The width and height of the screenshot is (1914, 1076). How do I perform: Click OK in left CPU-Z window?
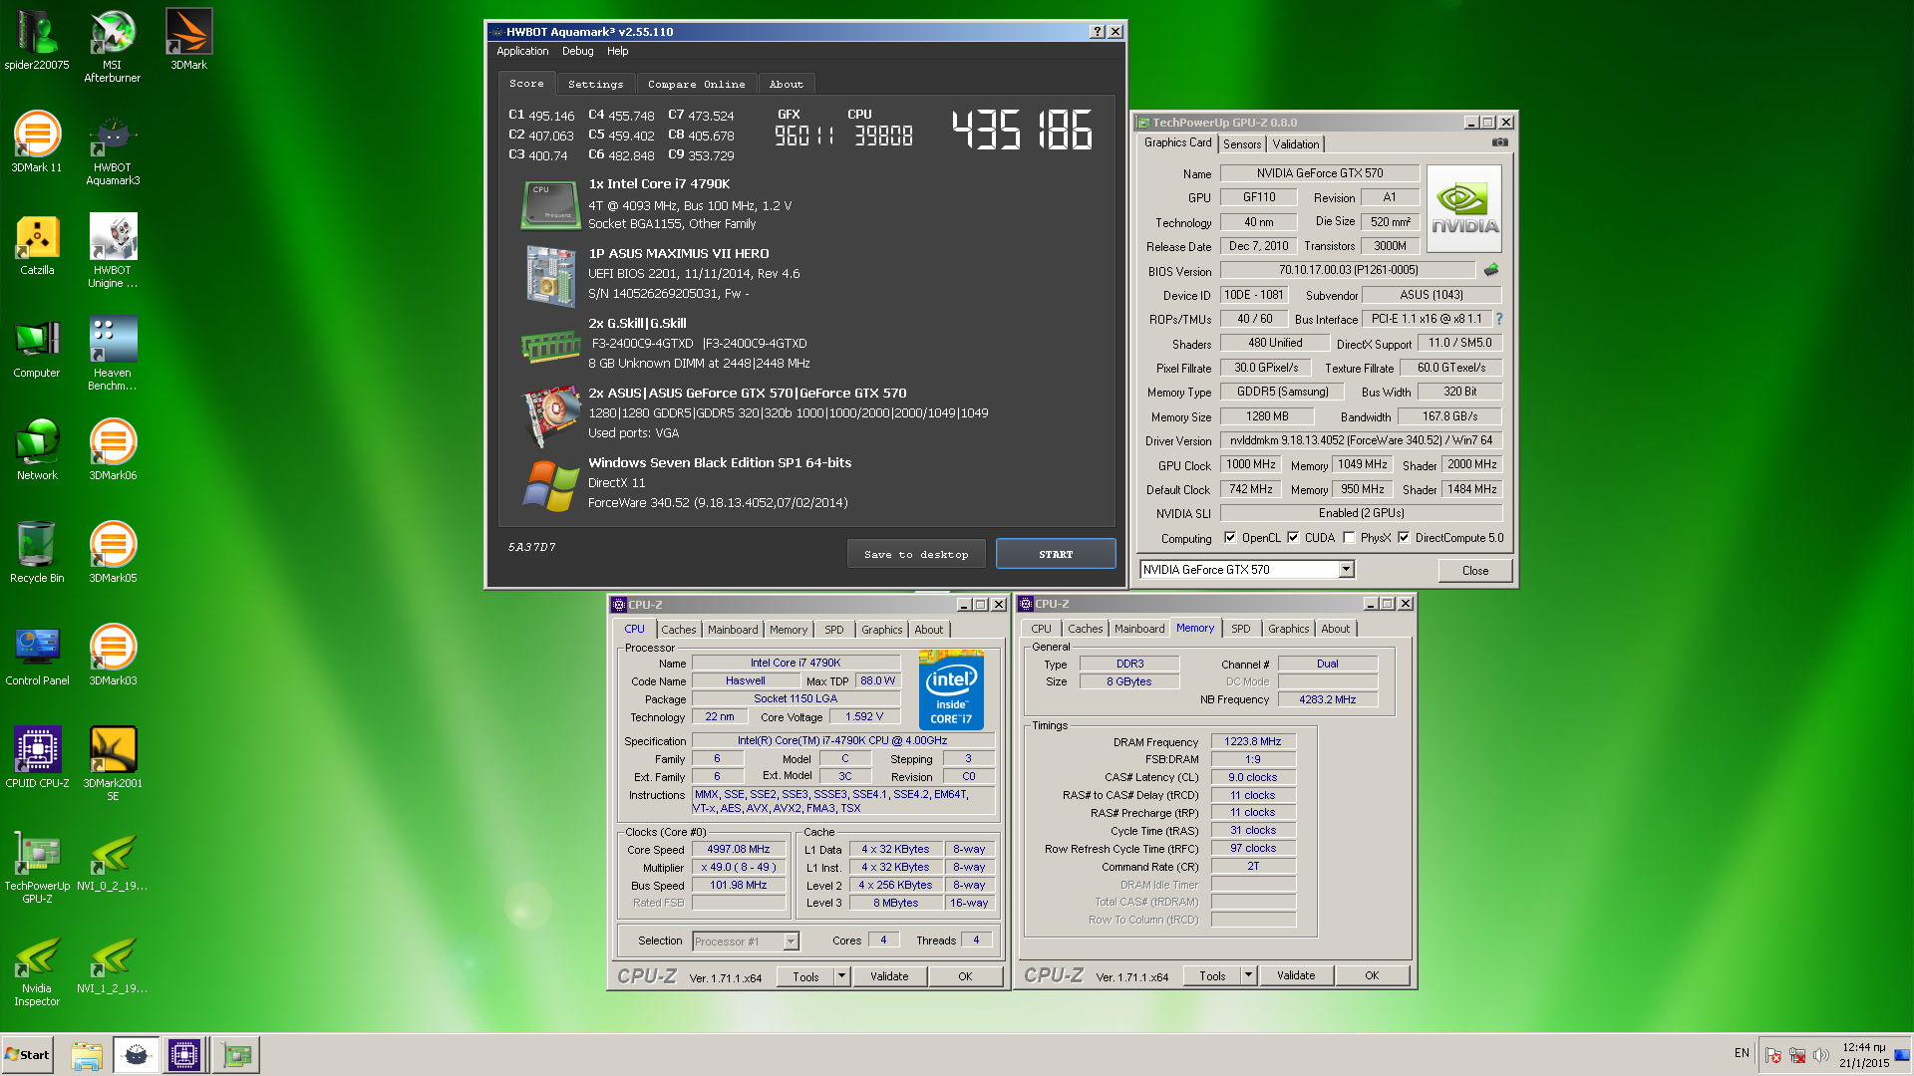point(965,976)
